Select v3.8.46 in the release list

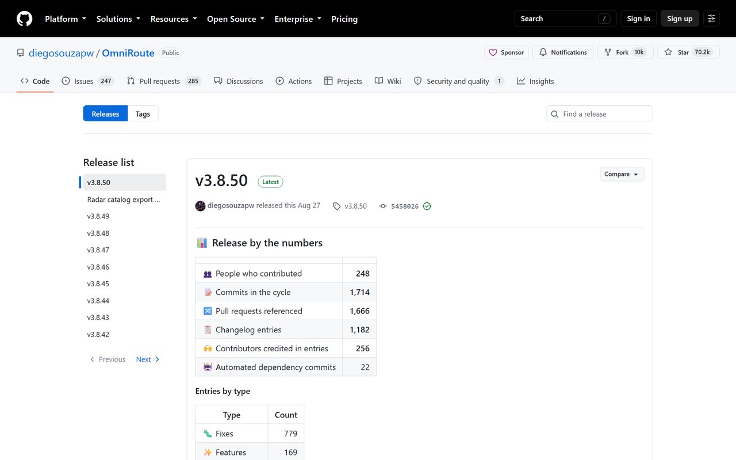[125, 267]
